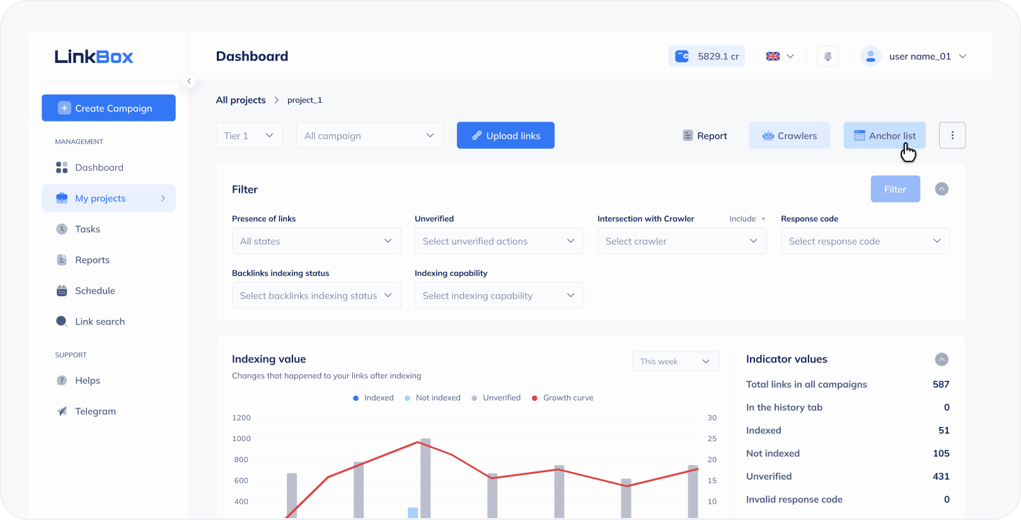The height and width of the screenshot is (520, 1021).
Task: Open Select backlinks indexing status dropdown
Action: tap(316, 295)
